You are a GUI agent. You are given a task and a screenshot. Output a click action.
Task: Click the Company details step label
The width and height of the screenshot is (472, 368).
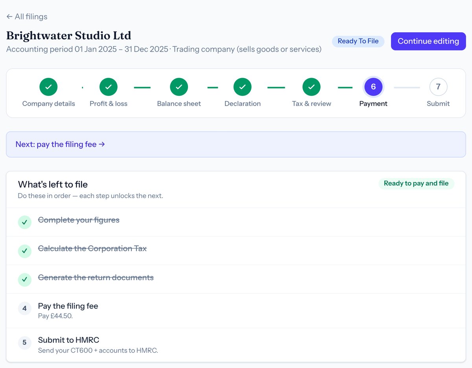click(48, 104)
